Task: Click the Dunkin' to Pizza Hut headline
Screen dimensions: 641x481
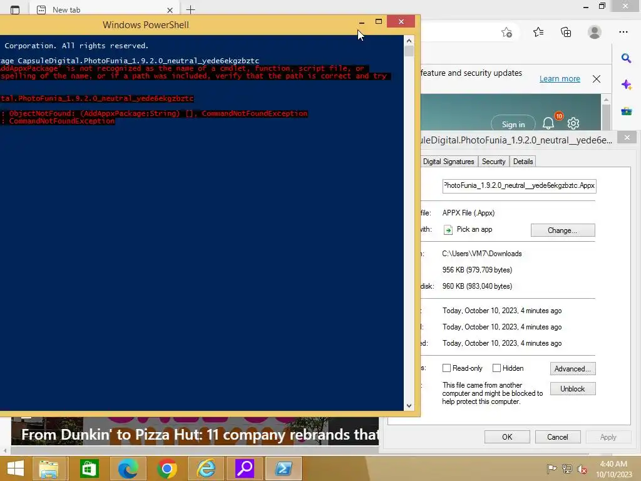Action: click(x=200, y=435)
